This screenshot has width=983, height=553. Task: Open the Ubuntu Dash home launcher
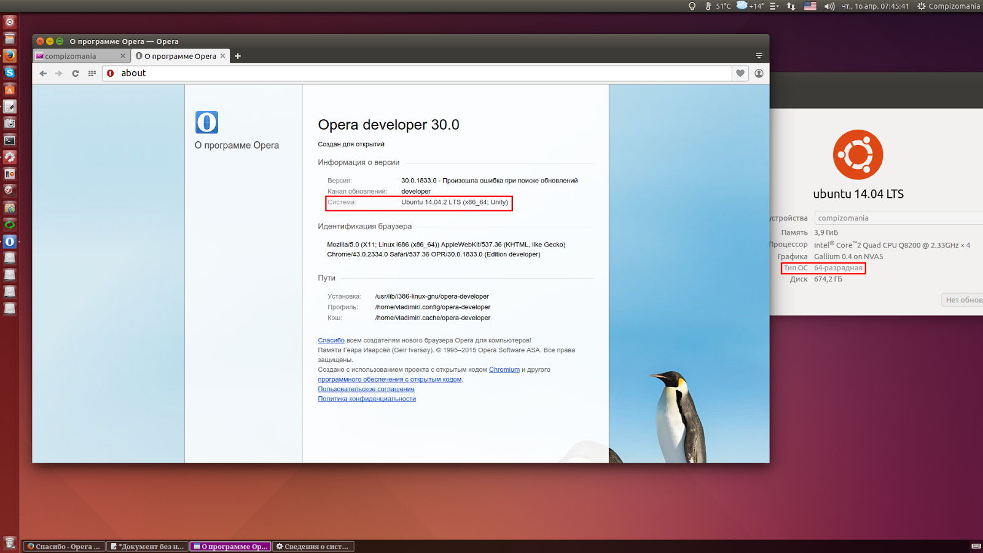click(x=9, y=22)
